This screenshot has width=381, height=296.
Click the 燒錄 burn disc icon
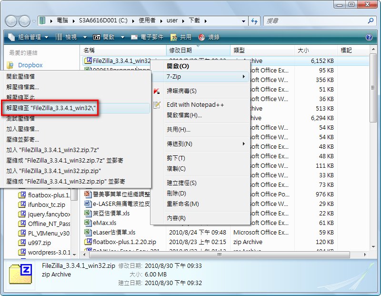(x=201, y=37)
